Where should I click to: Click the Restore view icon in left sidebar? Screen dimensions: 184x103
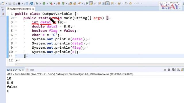point(3,10)
